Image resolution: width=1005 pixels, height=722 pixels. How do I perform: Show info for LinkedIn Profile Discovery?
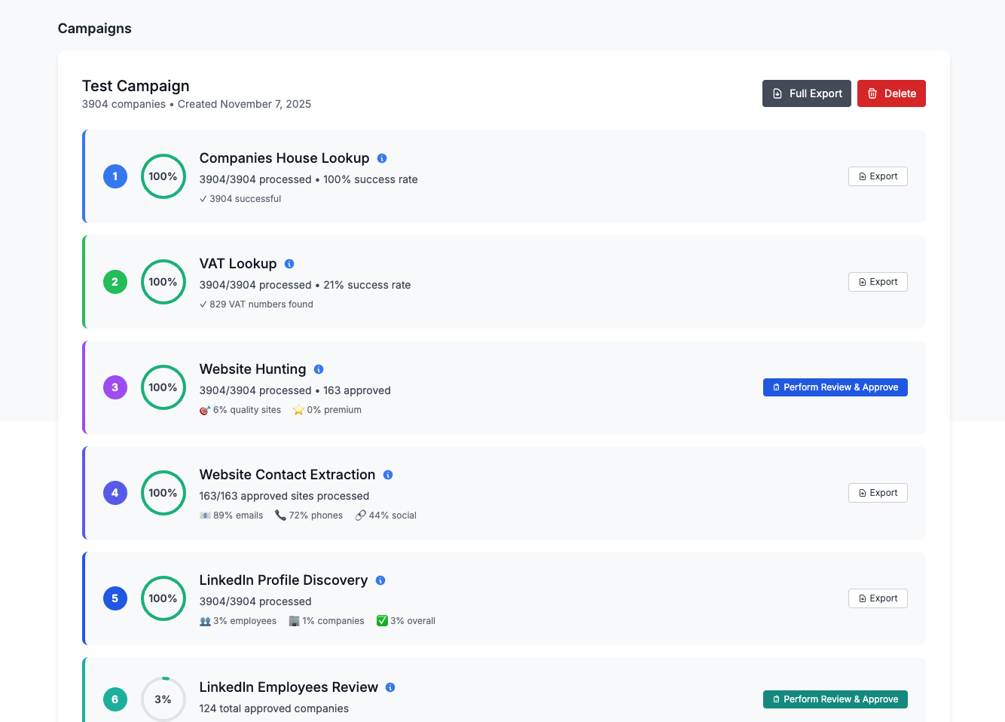[380, 580]
